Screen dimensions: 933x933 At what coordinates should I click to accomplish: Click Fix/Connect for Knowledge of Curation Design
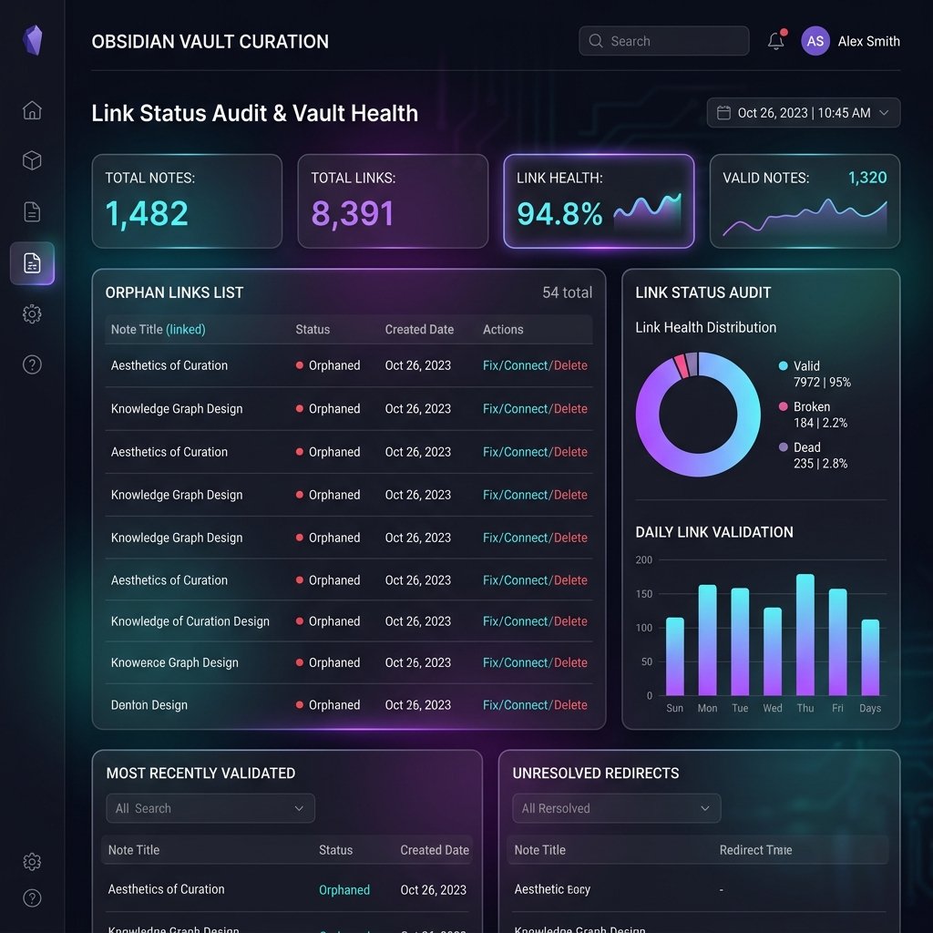pos(515,621)
